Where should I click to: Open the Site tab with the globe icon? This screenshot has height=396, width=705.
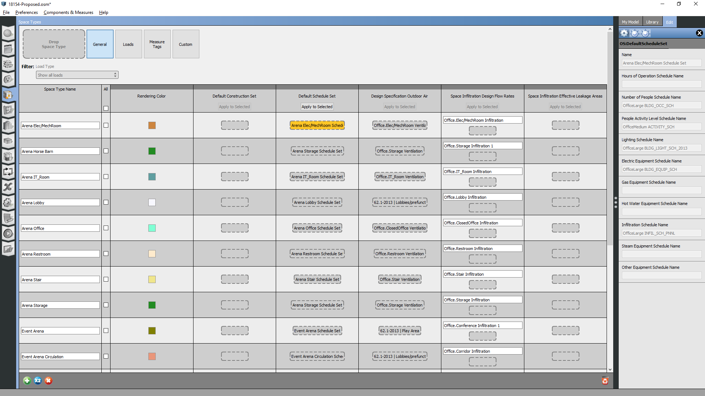click(8, 33)
